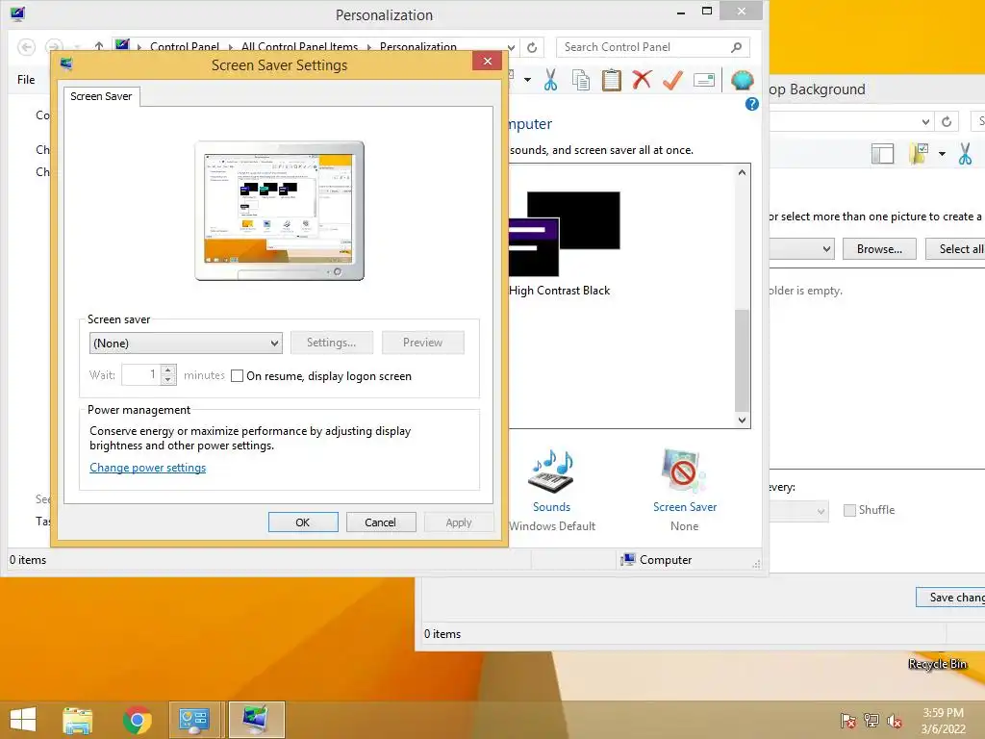Open the change picture every dropdown
The width and height of the screenshot is (985, 739).
[821, 512]
